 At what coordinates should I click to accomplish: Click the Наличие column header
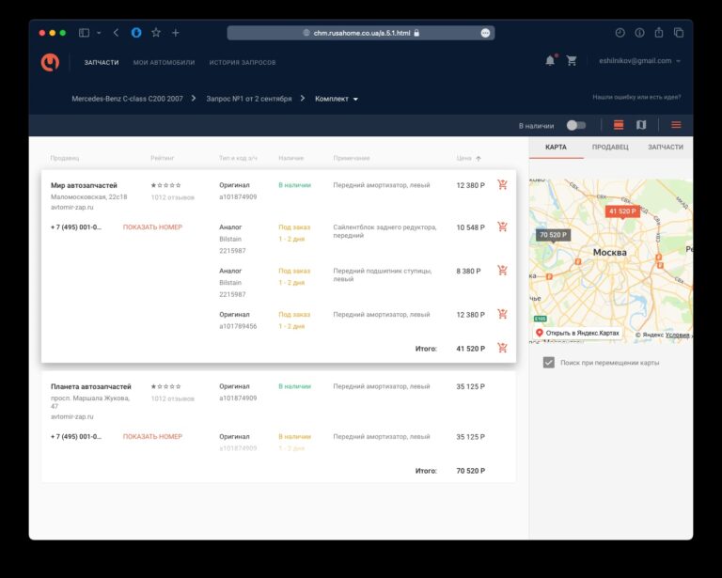click(x=291, y=158)
